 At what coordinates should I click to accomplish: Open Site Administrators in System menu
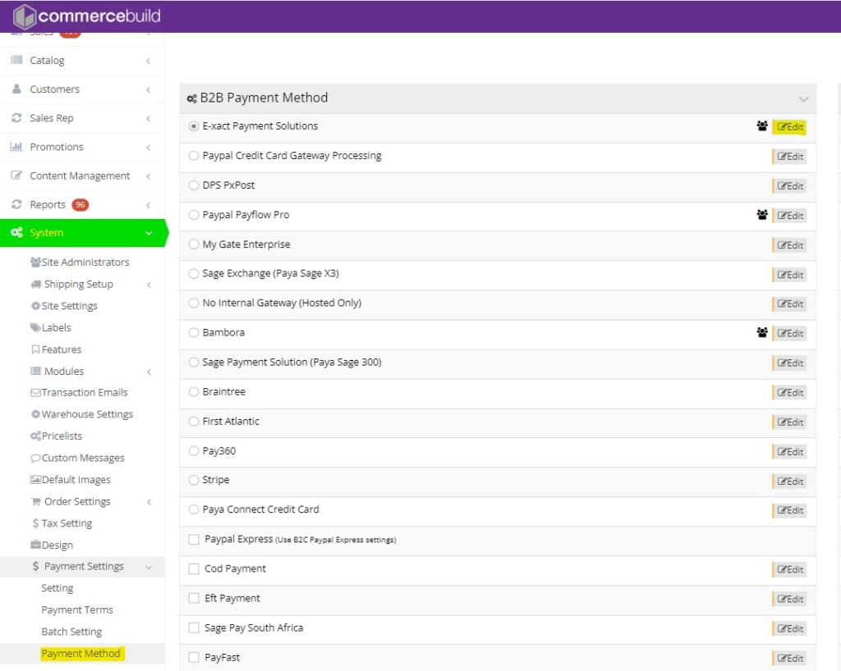[x=85, y=262]
